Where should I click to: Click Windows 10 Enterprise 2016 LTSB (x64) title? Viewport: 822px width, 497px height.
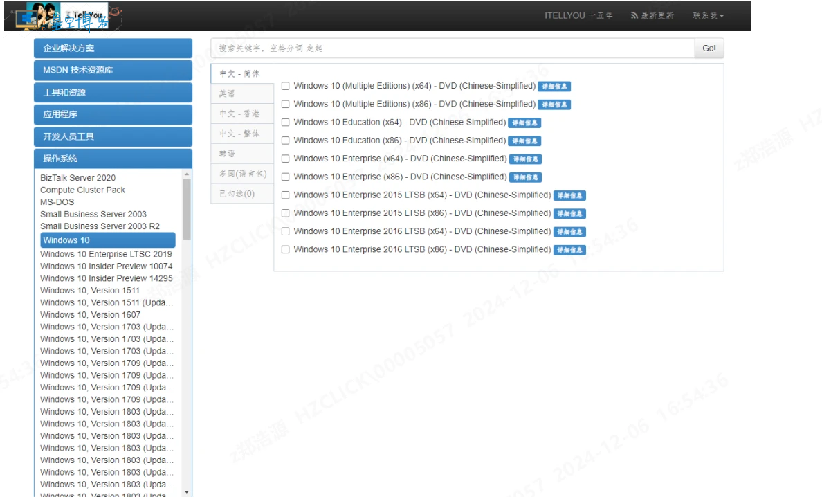point(422,231)
